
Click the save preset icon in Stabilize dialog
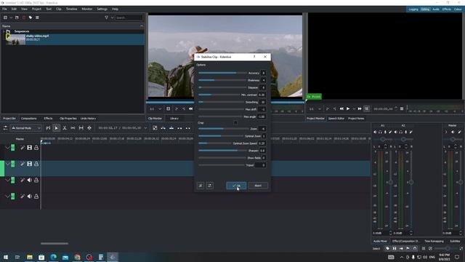pyautogui.click(x=201, y=186)
